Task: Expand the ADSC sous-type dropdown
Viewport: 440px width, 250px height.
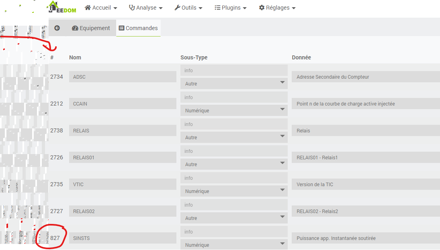Action: 234,83
